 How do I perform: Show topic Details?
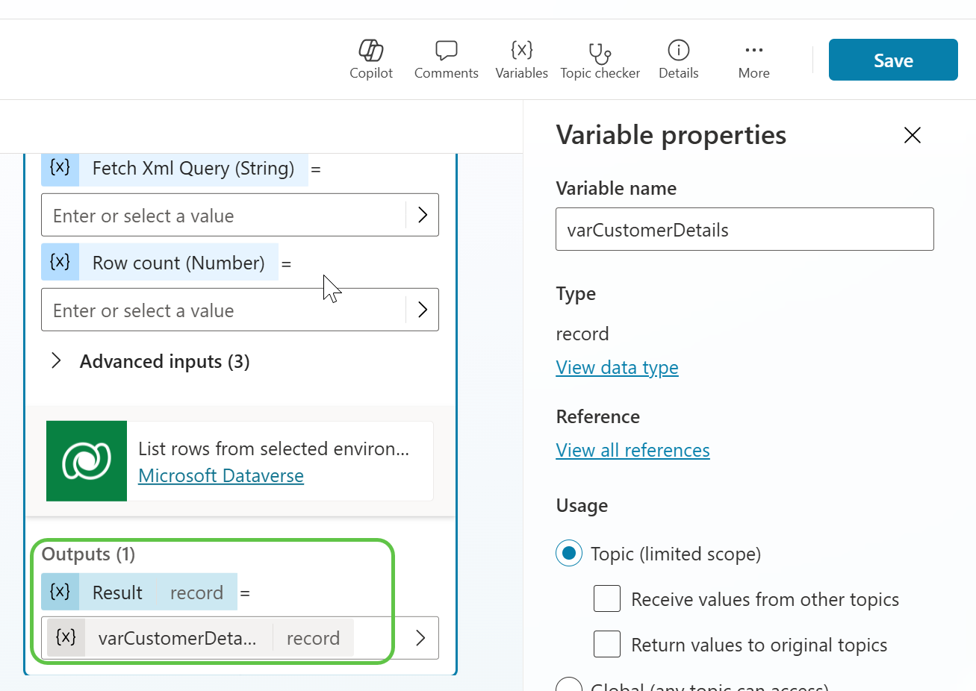(678, 60)
